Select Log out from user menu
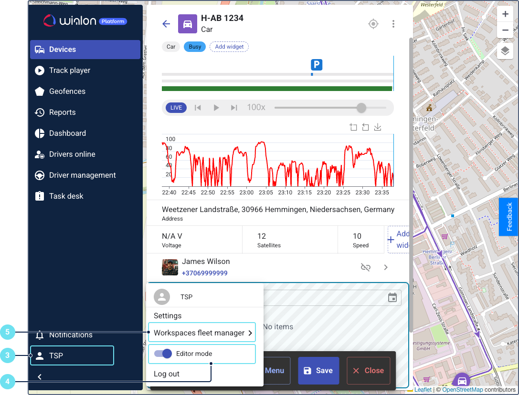The width and height of the screenshot is (519, 395). [x=167, y=374]
